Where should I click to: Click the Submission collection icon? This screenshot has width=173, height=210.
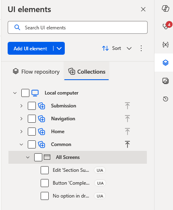(41, 106)
